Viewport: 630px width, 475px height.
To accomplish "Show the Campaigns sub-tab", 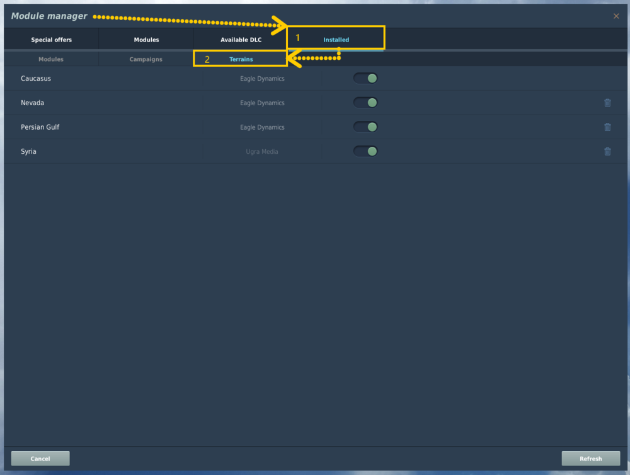I will tap(146, 59).
